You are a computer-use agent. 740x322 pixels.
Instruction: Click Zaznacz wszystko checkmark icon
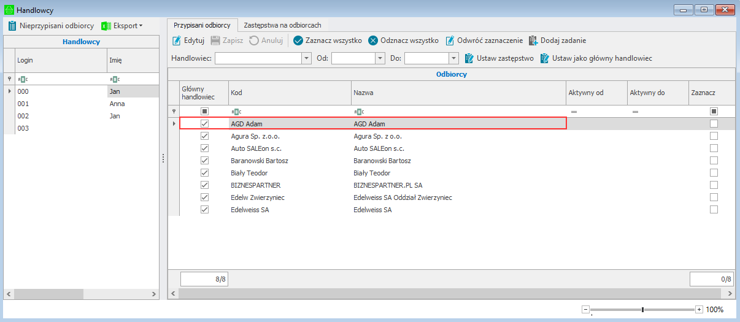tap(298, 40)
